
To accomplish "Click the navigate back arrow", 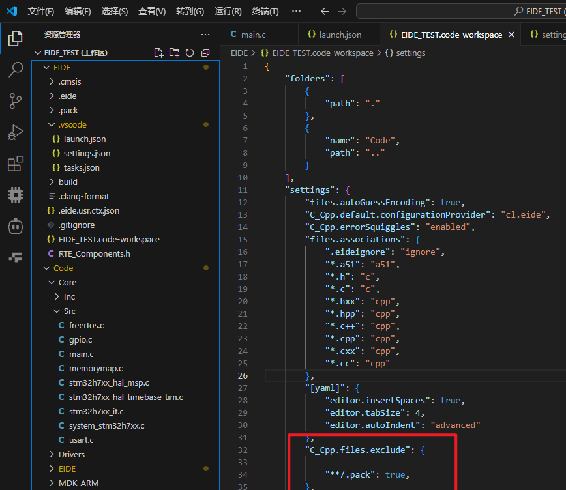I will 326,11.
